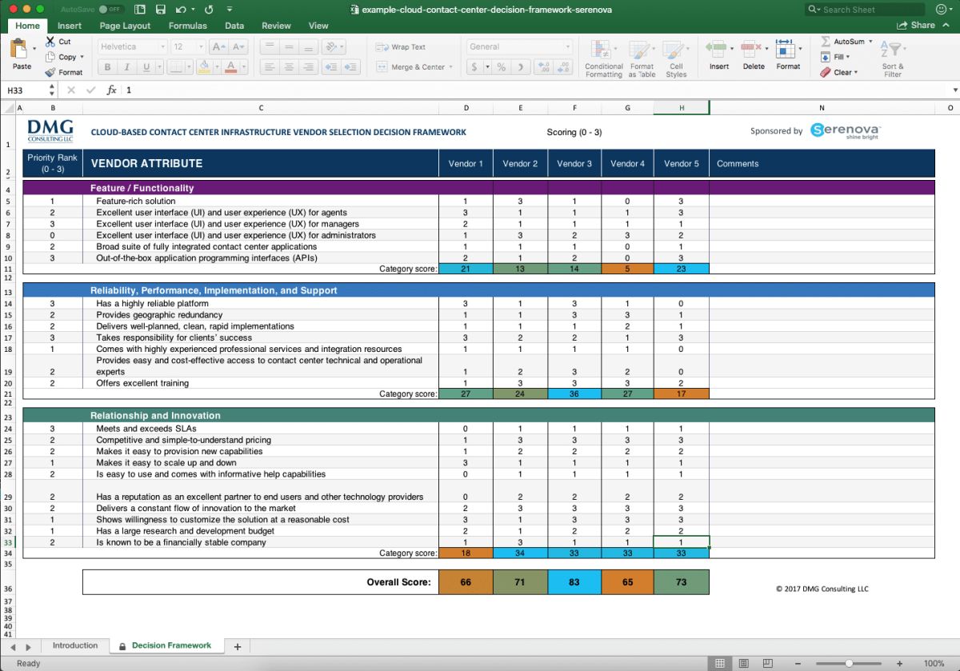Click in the Search Sheet field
Screen dimensions: 960x671
coord(865,10)
